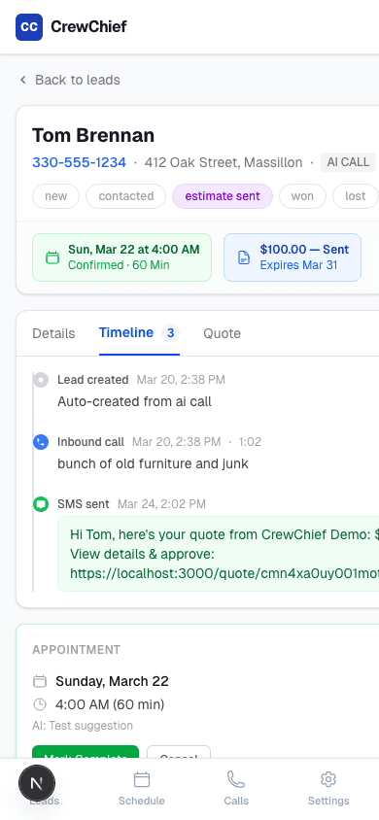The width and height of the screenshot is (379, 820).
Task: Click the call duration 1:02
Action: click(x=250, y=442)
